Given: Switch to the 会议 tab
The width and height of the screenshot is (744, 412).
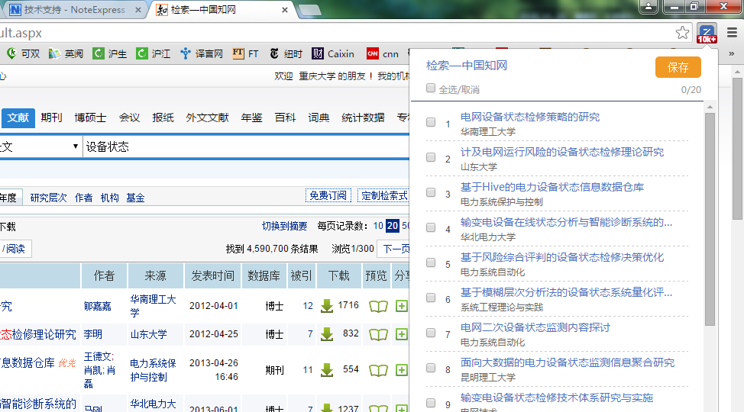Looking at the screenshot, I should (x=129, y=117).
